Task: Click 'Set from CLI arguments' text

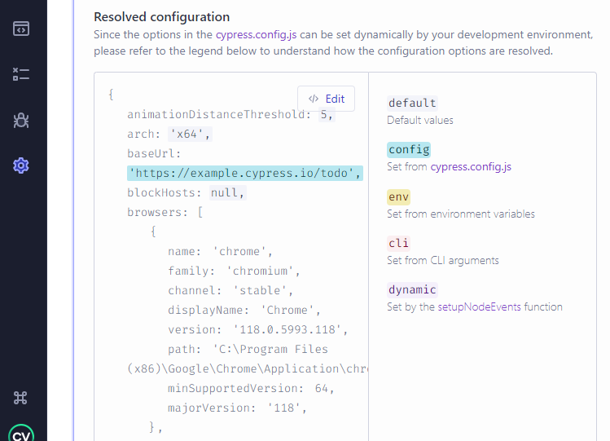Action: 443,260
